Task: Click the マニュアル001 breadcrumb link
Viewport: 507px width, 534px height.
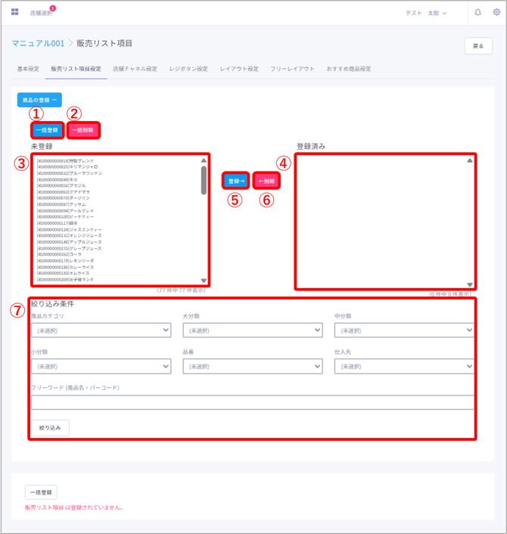Action: pos(38,43)
